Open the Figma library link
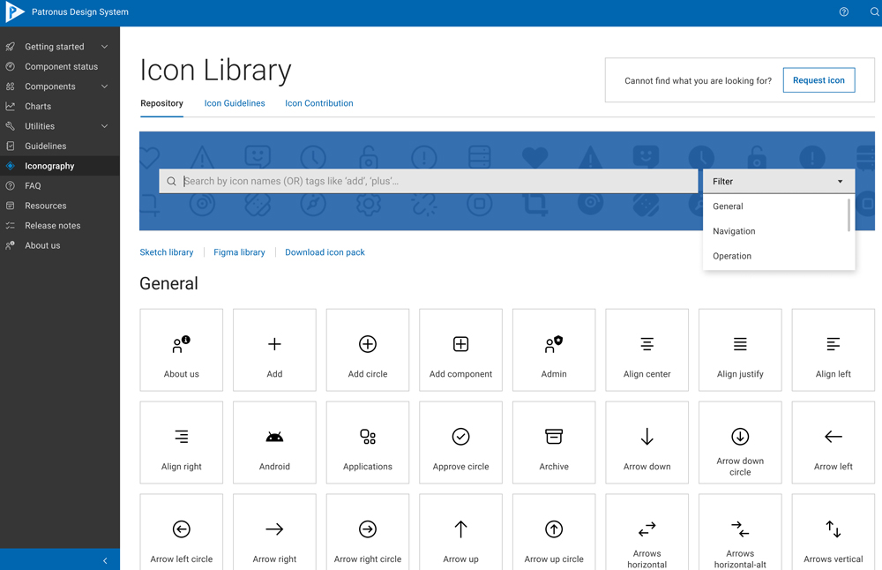 (x=239, y=252)
